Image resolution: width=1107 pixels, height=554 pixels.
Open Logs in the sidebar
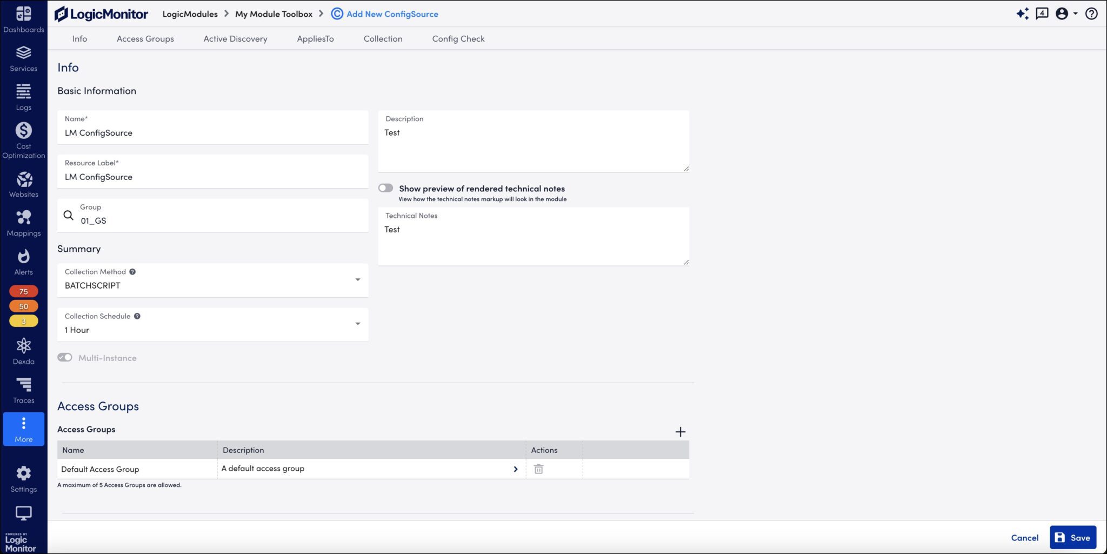click(23, 98)
